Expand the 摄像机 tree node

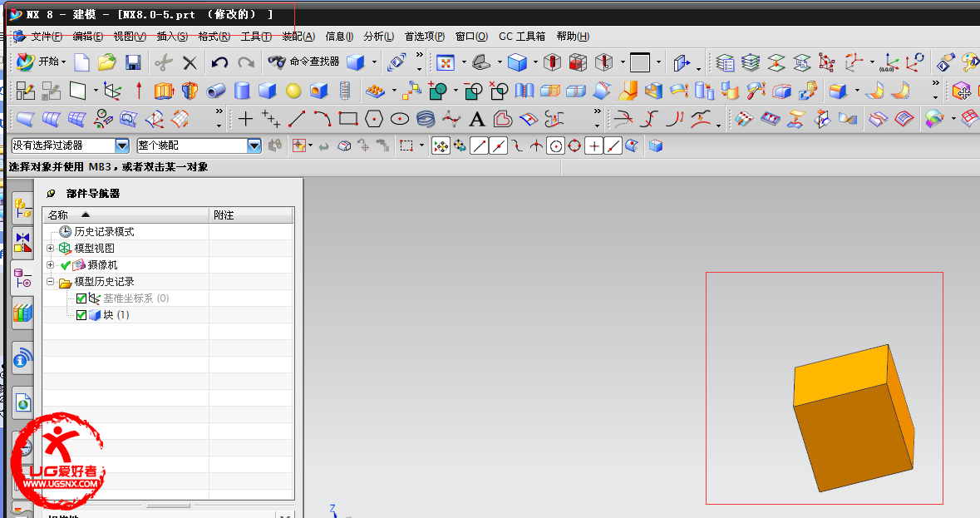[x=50, y=265]
